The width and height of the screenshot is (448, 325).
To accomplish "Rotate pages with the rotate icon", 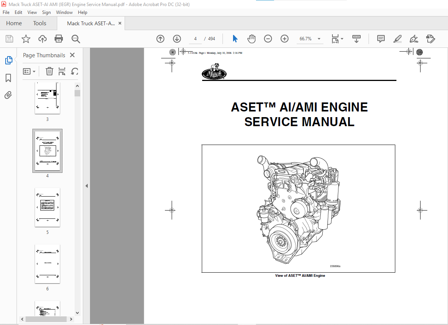I will (x=75, y=71).
